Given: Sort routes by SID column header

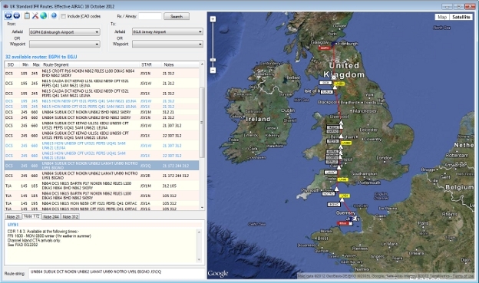Looking at the screenshot, I should tap(11, 64).
